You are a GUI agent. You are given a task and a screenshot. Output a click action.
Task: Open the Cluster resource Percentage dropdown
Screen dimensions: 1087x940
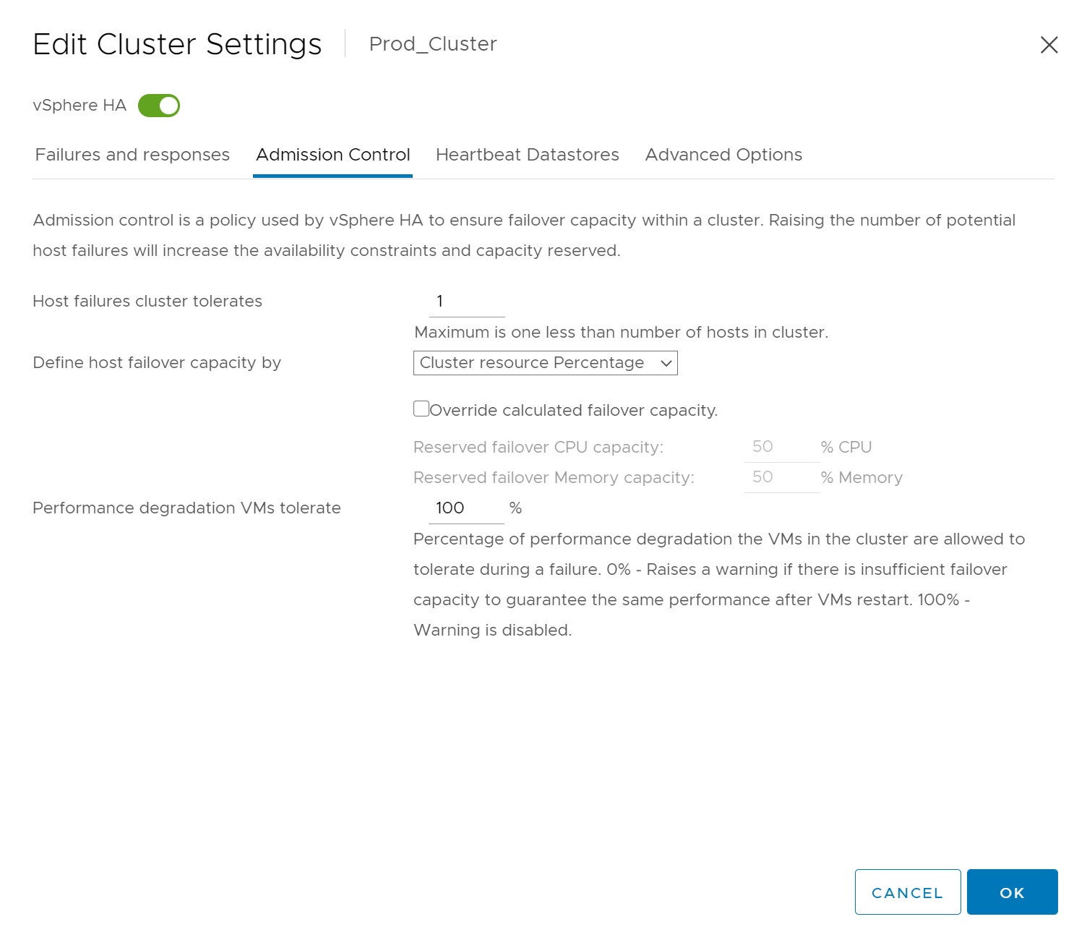(x=545, y=363)
